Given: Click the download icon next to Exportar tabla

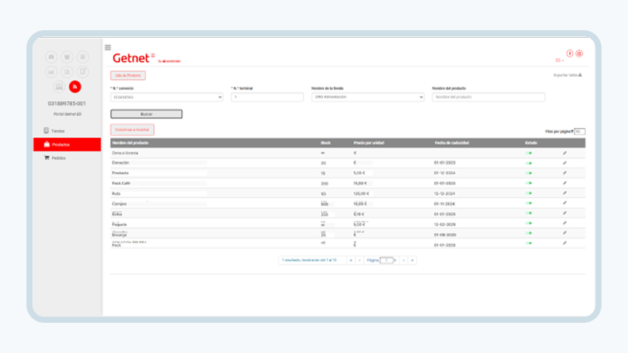Looking at the screenshot, I should 580,75.
